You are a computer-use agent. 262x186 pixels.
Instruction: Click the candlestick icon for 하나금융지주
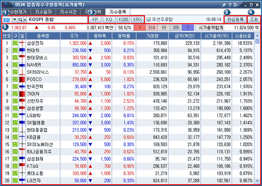22,152
